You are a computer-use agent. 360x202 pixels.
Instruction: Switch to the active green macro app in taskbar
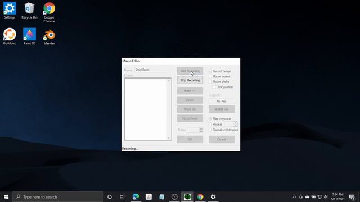187,197
